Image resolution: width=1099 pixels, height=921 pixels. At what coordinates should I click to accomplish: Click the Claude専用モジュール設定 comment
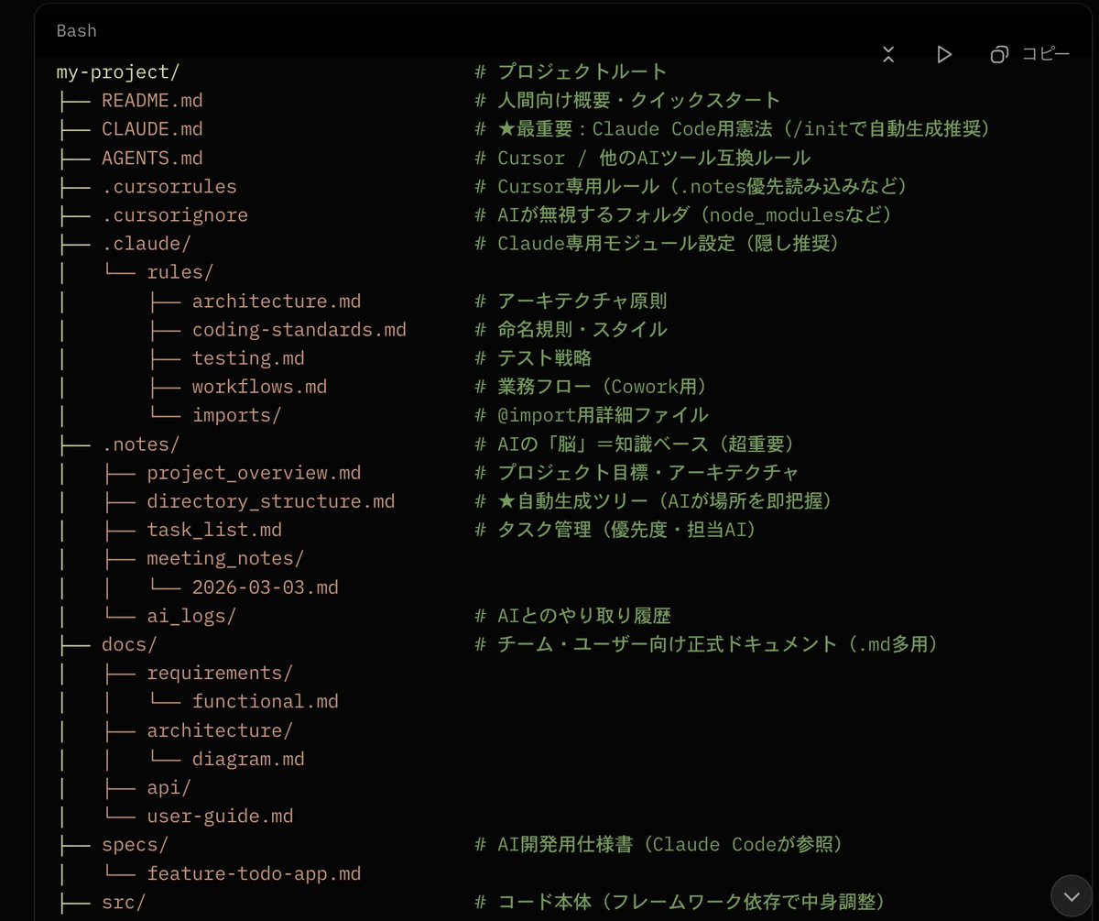[x=658, y=244]
